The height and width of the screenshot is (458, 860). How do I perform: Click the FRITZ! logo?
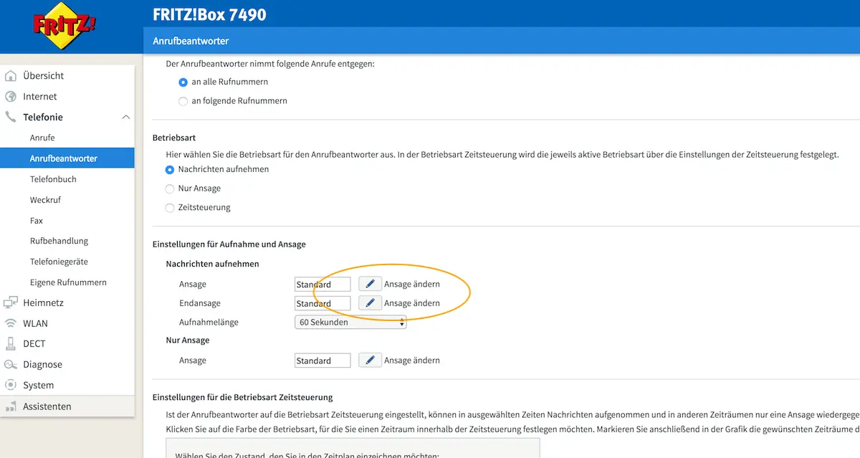tap(64, 27)
